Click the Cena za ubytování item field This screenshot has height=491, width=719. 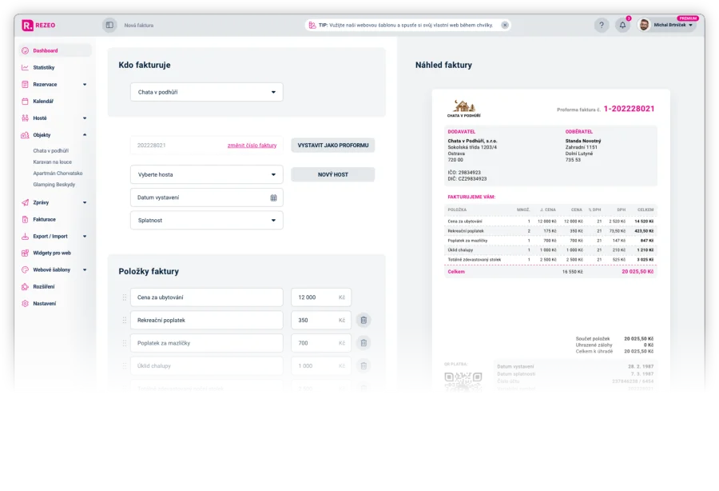pyautogui.click(x=207, y=297)
